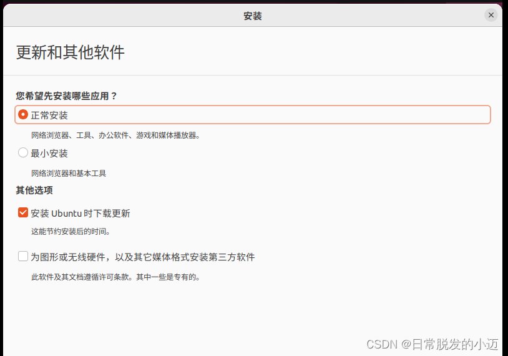Viewport: 508px width, 356px height.
Task: Click the 此软件及其文档遵循许可条款 text
Action: point(115,277)
